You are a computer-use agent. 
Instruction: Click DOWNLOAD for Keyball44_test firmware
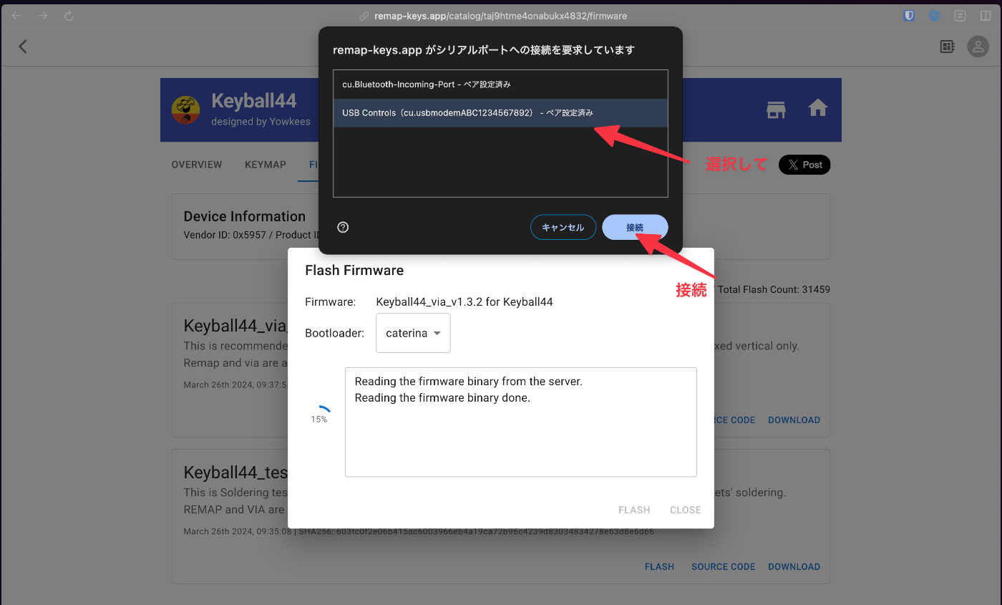(794, 566)
